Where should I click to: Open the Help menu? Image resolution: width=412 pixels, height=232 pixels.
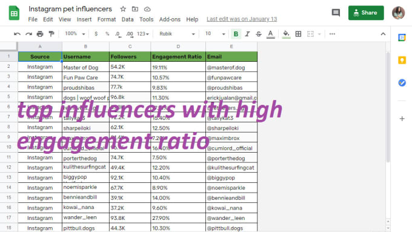[192, 19]
